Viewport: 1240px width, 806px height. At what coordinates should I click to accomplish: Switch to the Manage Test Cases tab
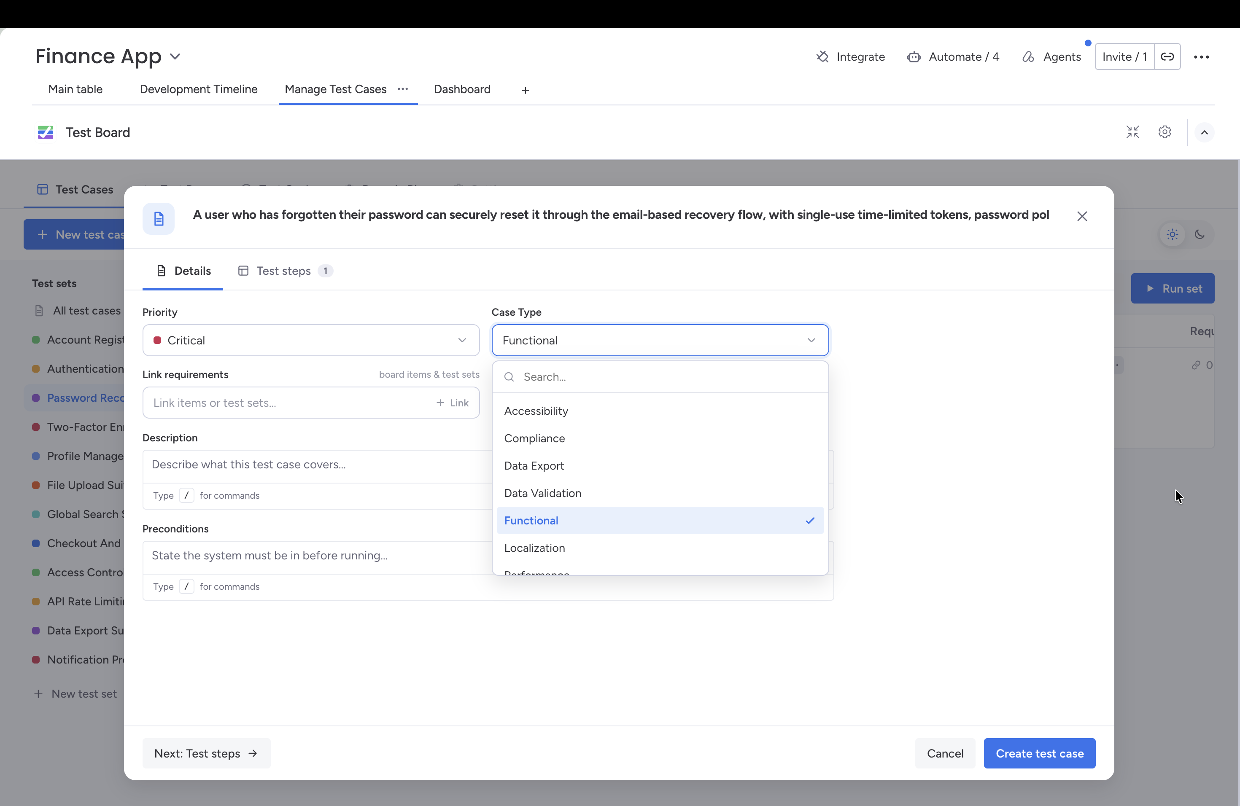pyautogui.click(x=336, y=89)
